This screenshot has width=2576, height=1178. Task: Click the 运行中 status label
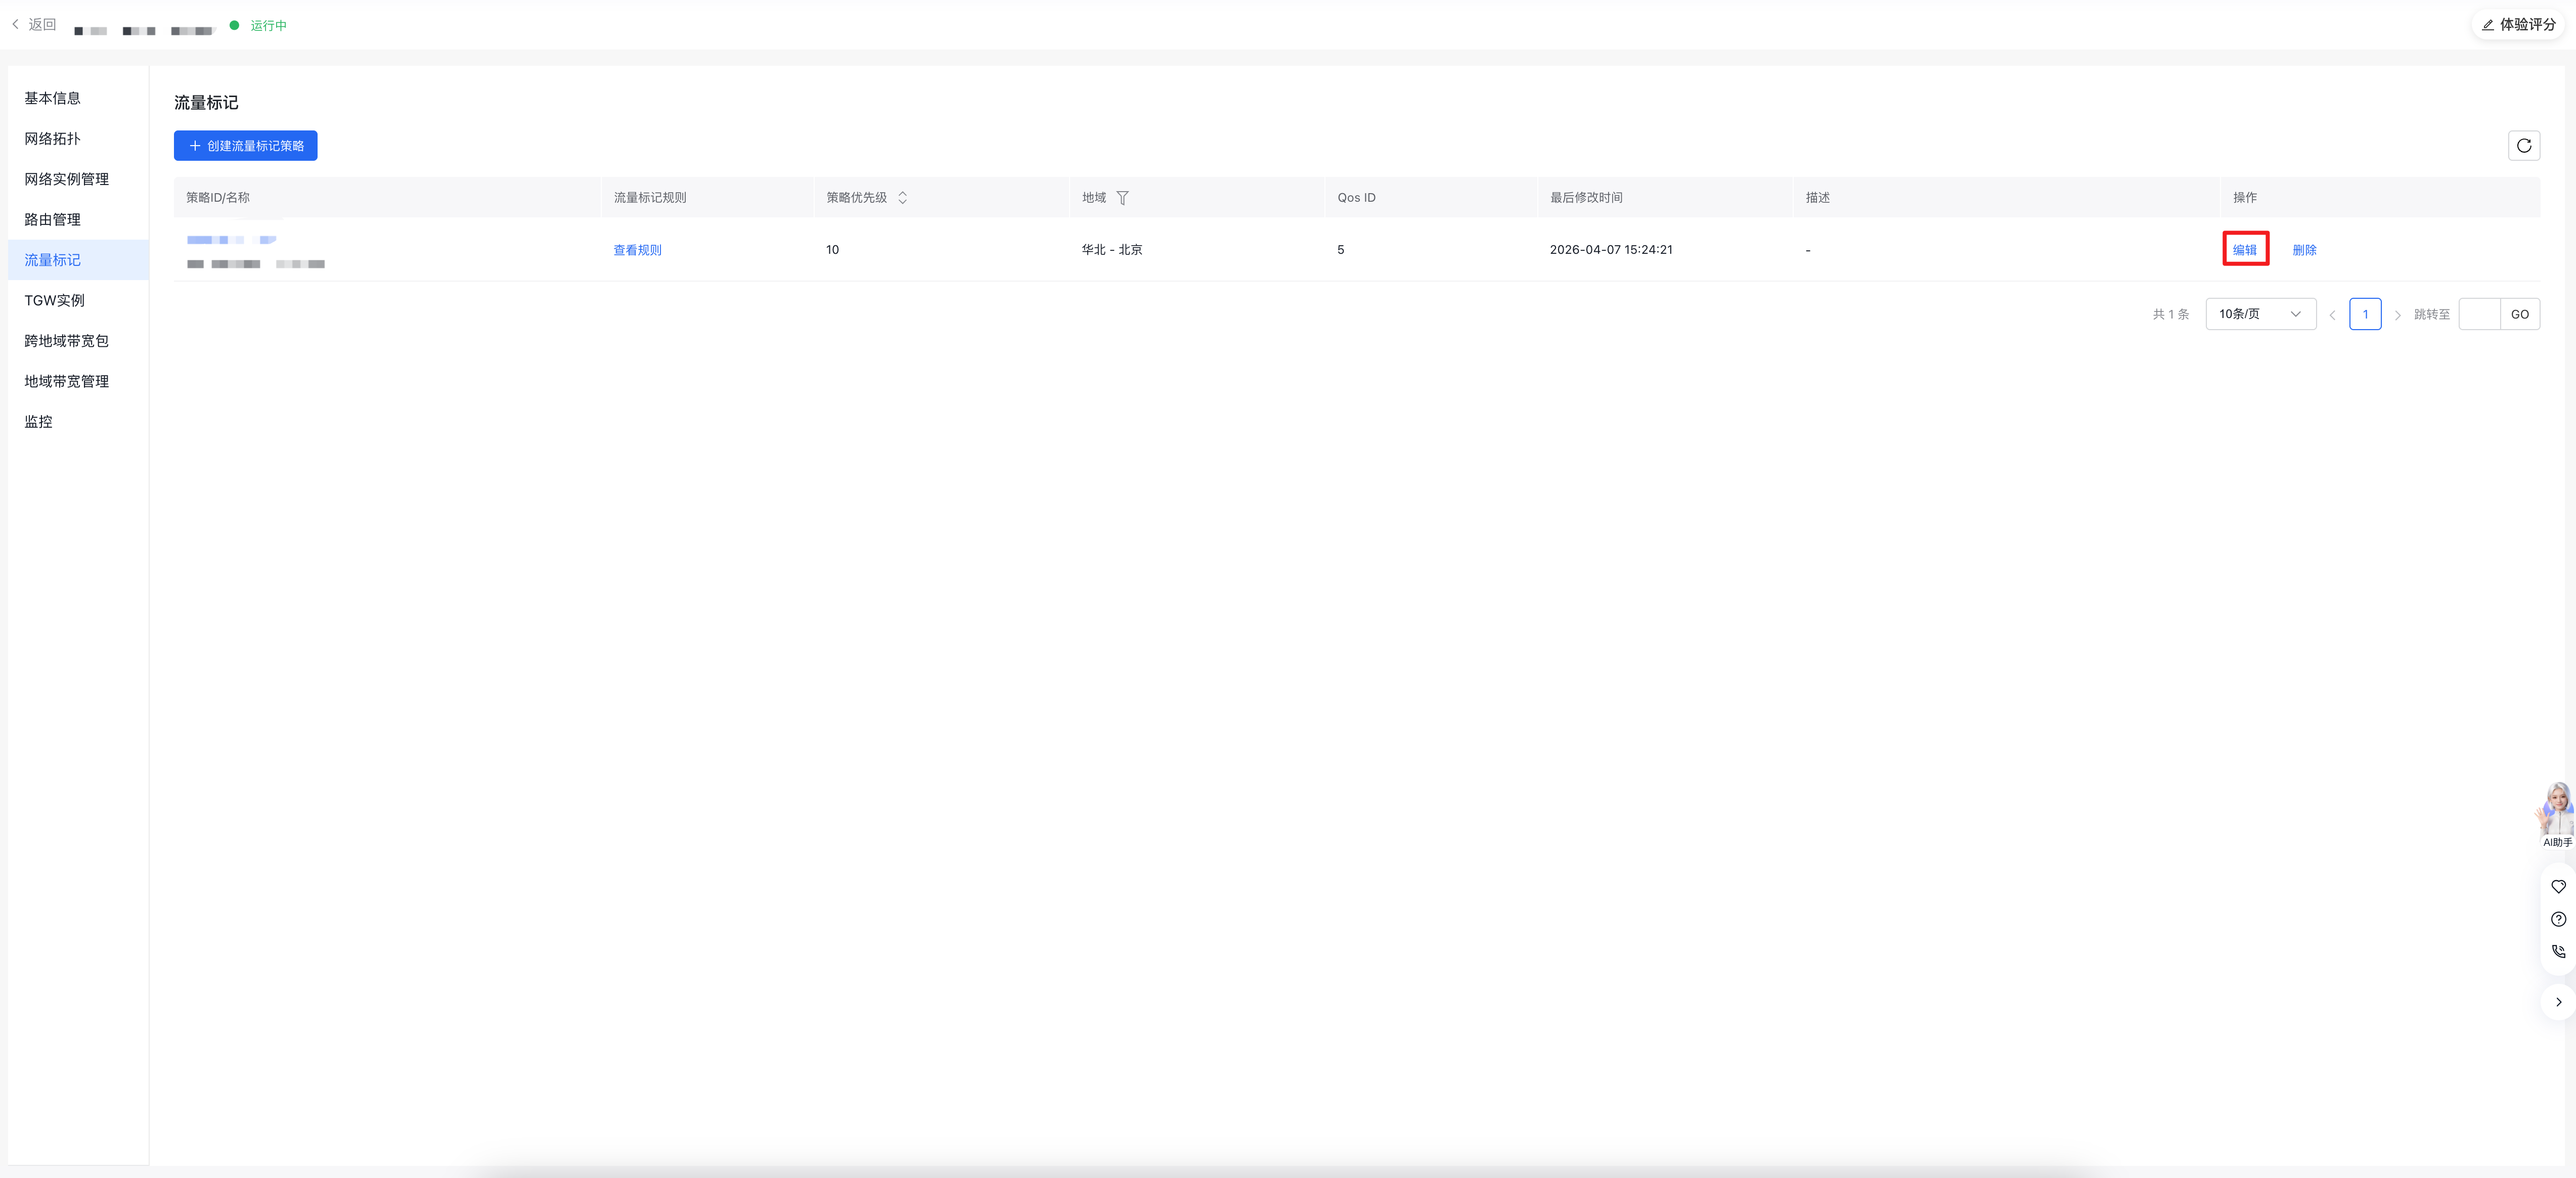pos(268,26)
